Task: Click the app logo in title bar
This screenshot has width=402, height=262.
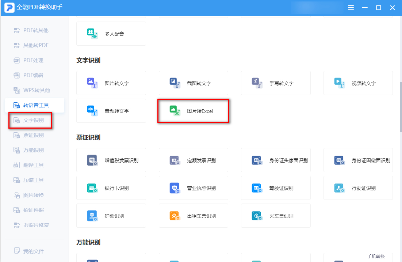Action: click(9, 7)
